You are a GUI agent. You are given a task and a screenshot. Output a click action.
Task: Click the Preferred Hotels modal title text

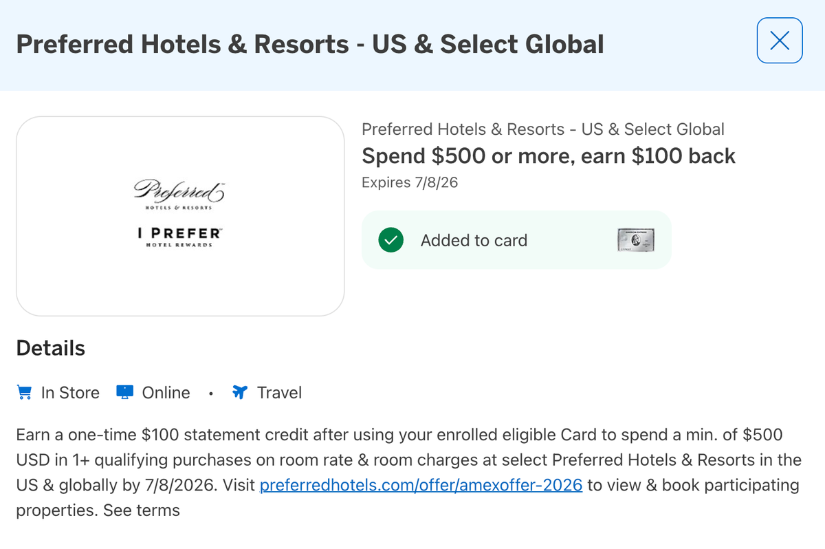(310, 44)
